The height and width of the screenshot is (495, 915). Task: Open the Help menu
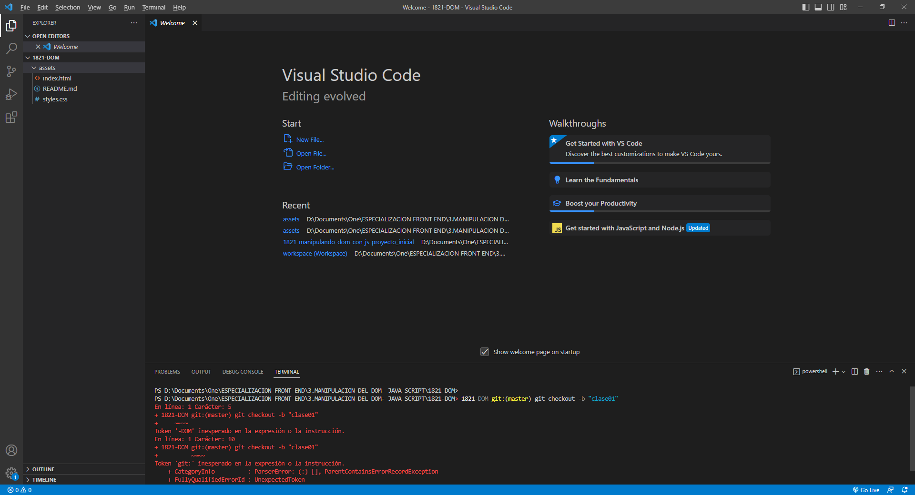[179, 7]
